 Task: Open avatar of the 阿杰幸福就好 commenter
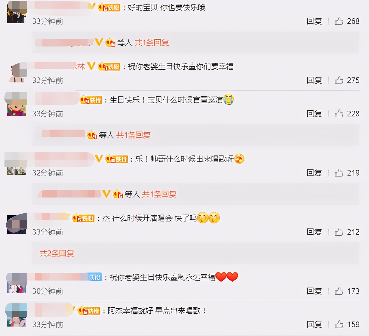pyautogui.click(x=16, y=315)
